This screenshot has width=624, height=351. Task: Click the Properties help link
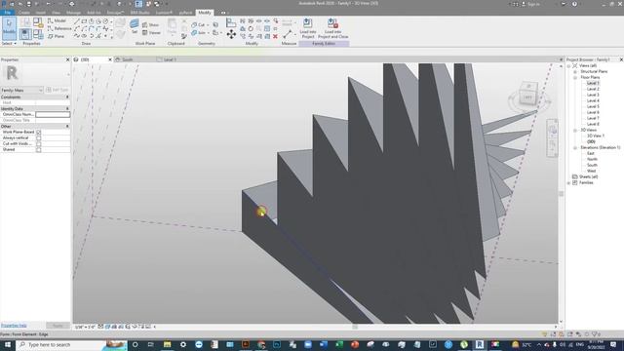pyautogui.click(x=14, y=326)
